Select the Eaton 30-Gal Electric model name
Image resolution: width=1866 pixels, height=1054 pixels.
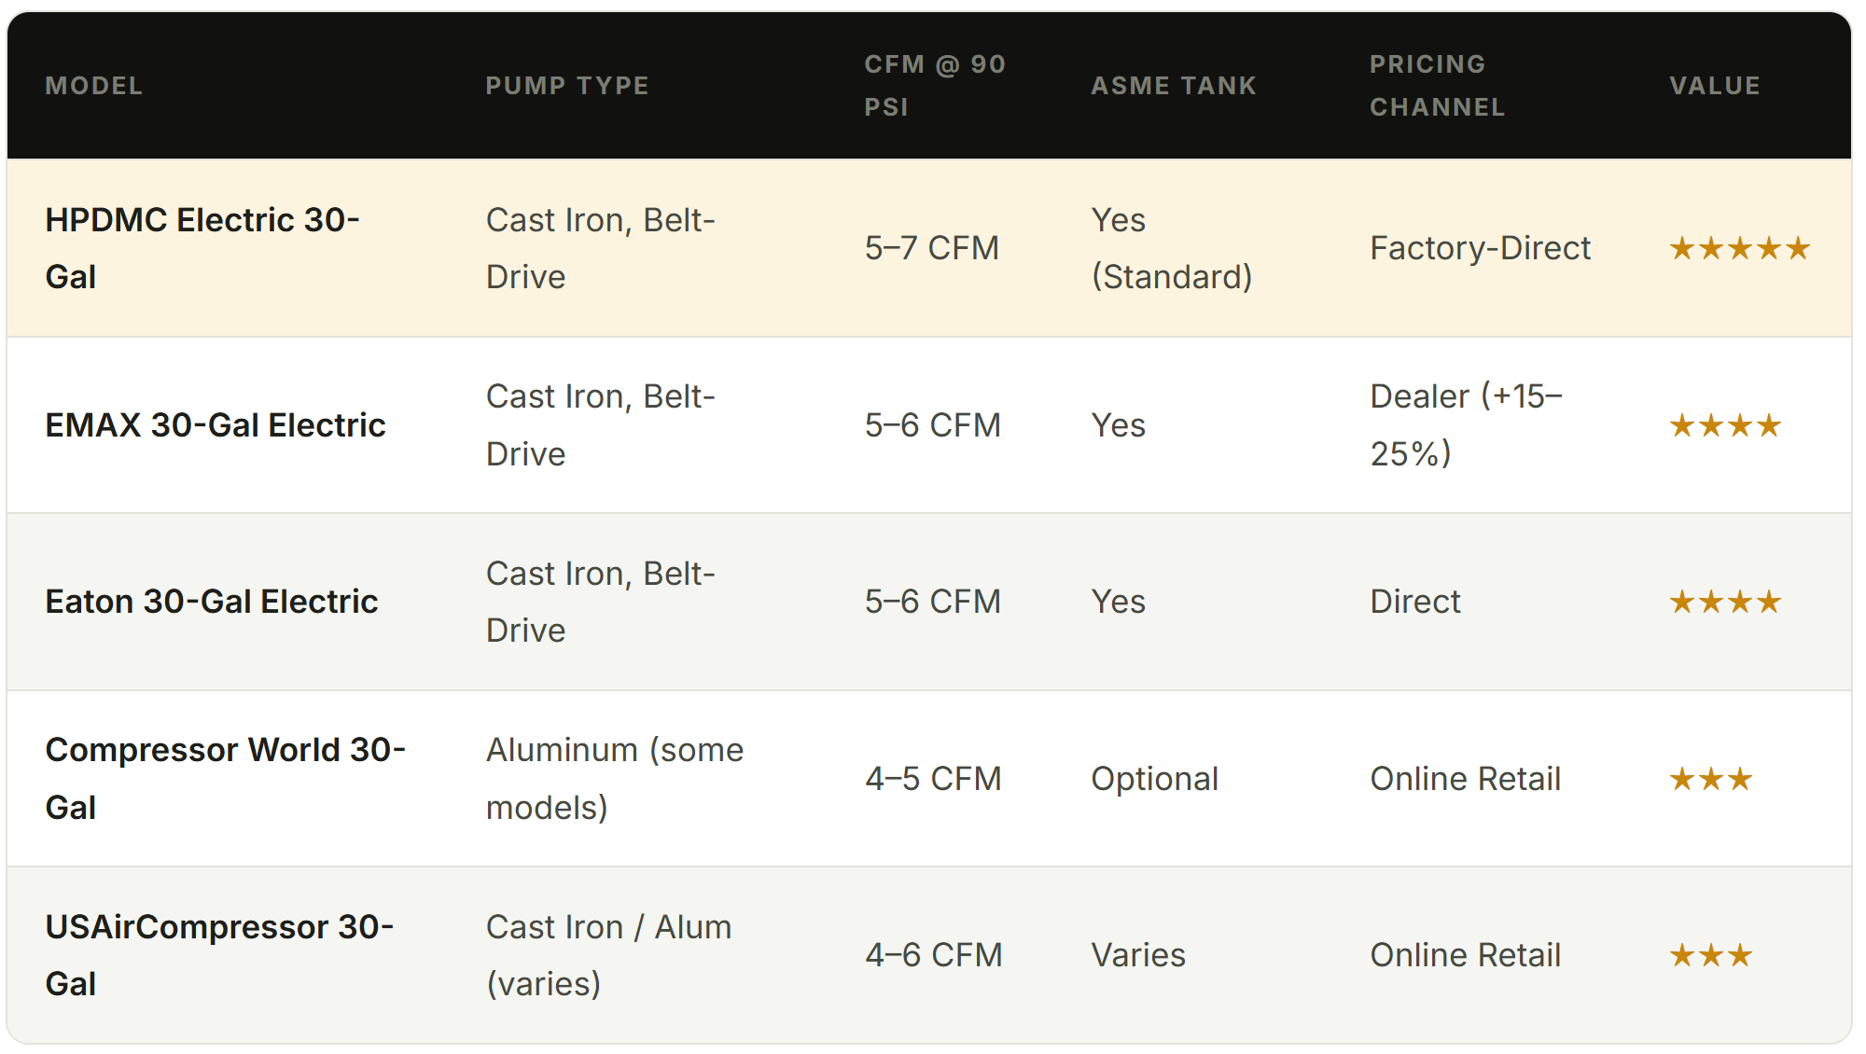[x=212, y=602]
